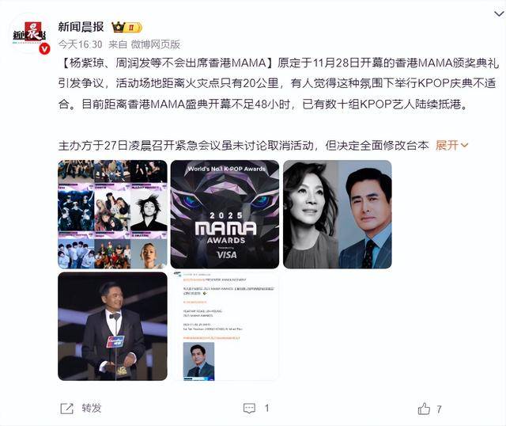Like the post with thumbs-up icon
The height and width of the screenshot is (426, 506).
click(x=424, y=409)
